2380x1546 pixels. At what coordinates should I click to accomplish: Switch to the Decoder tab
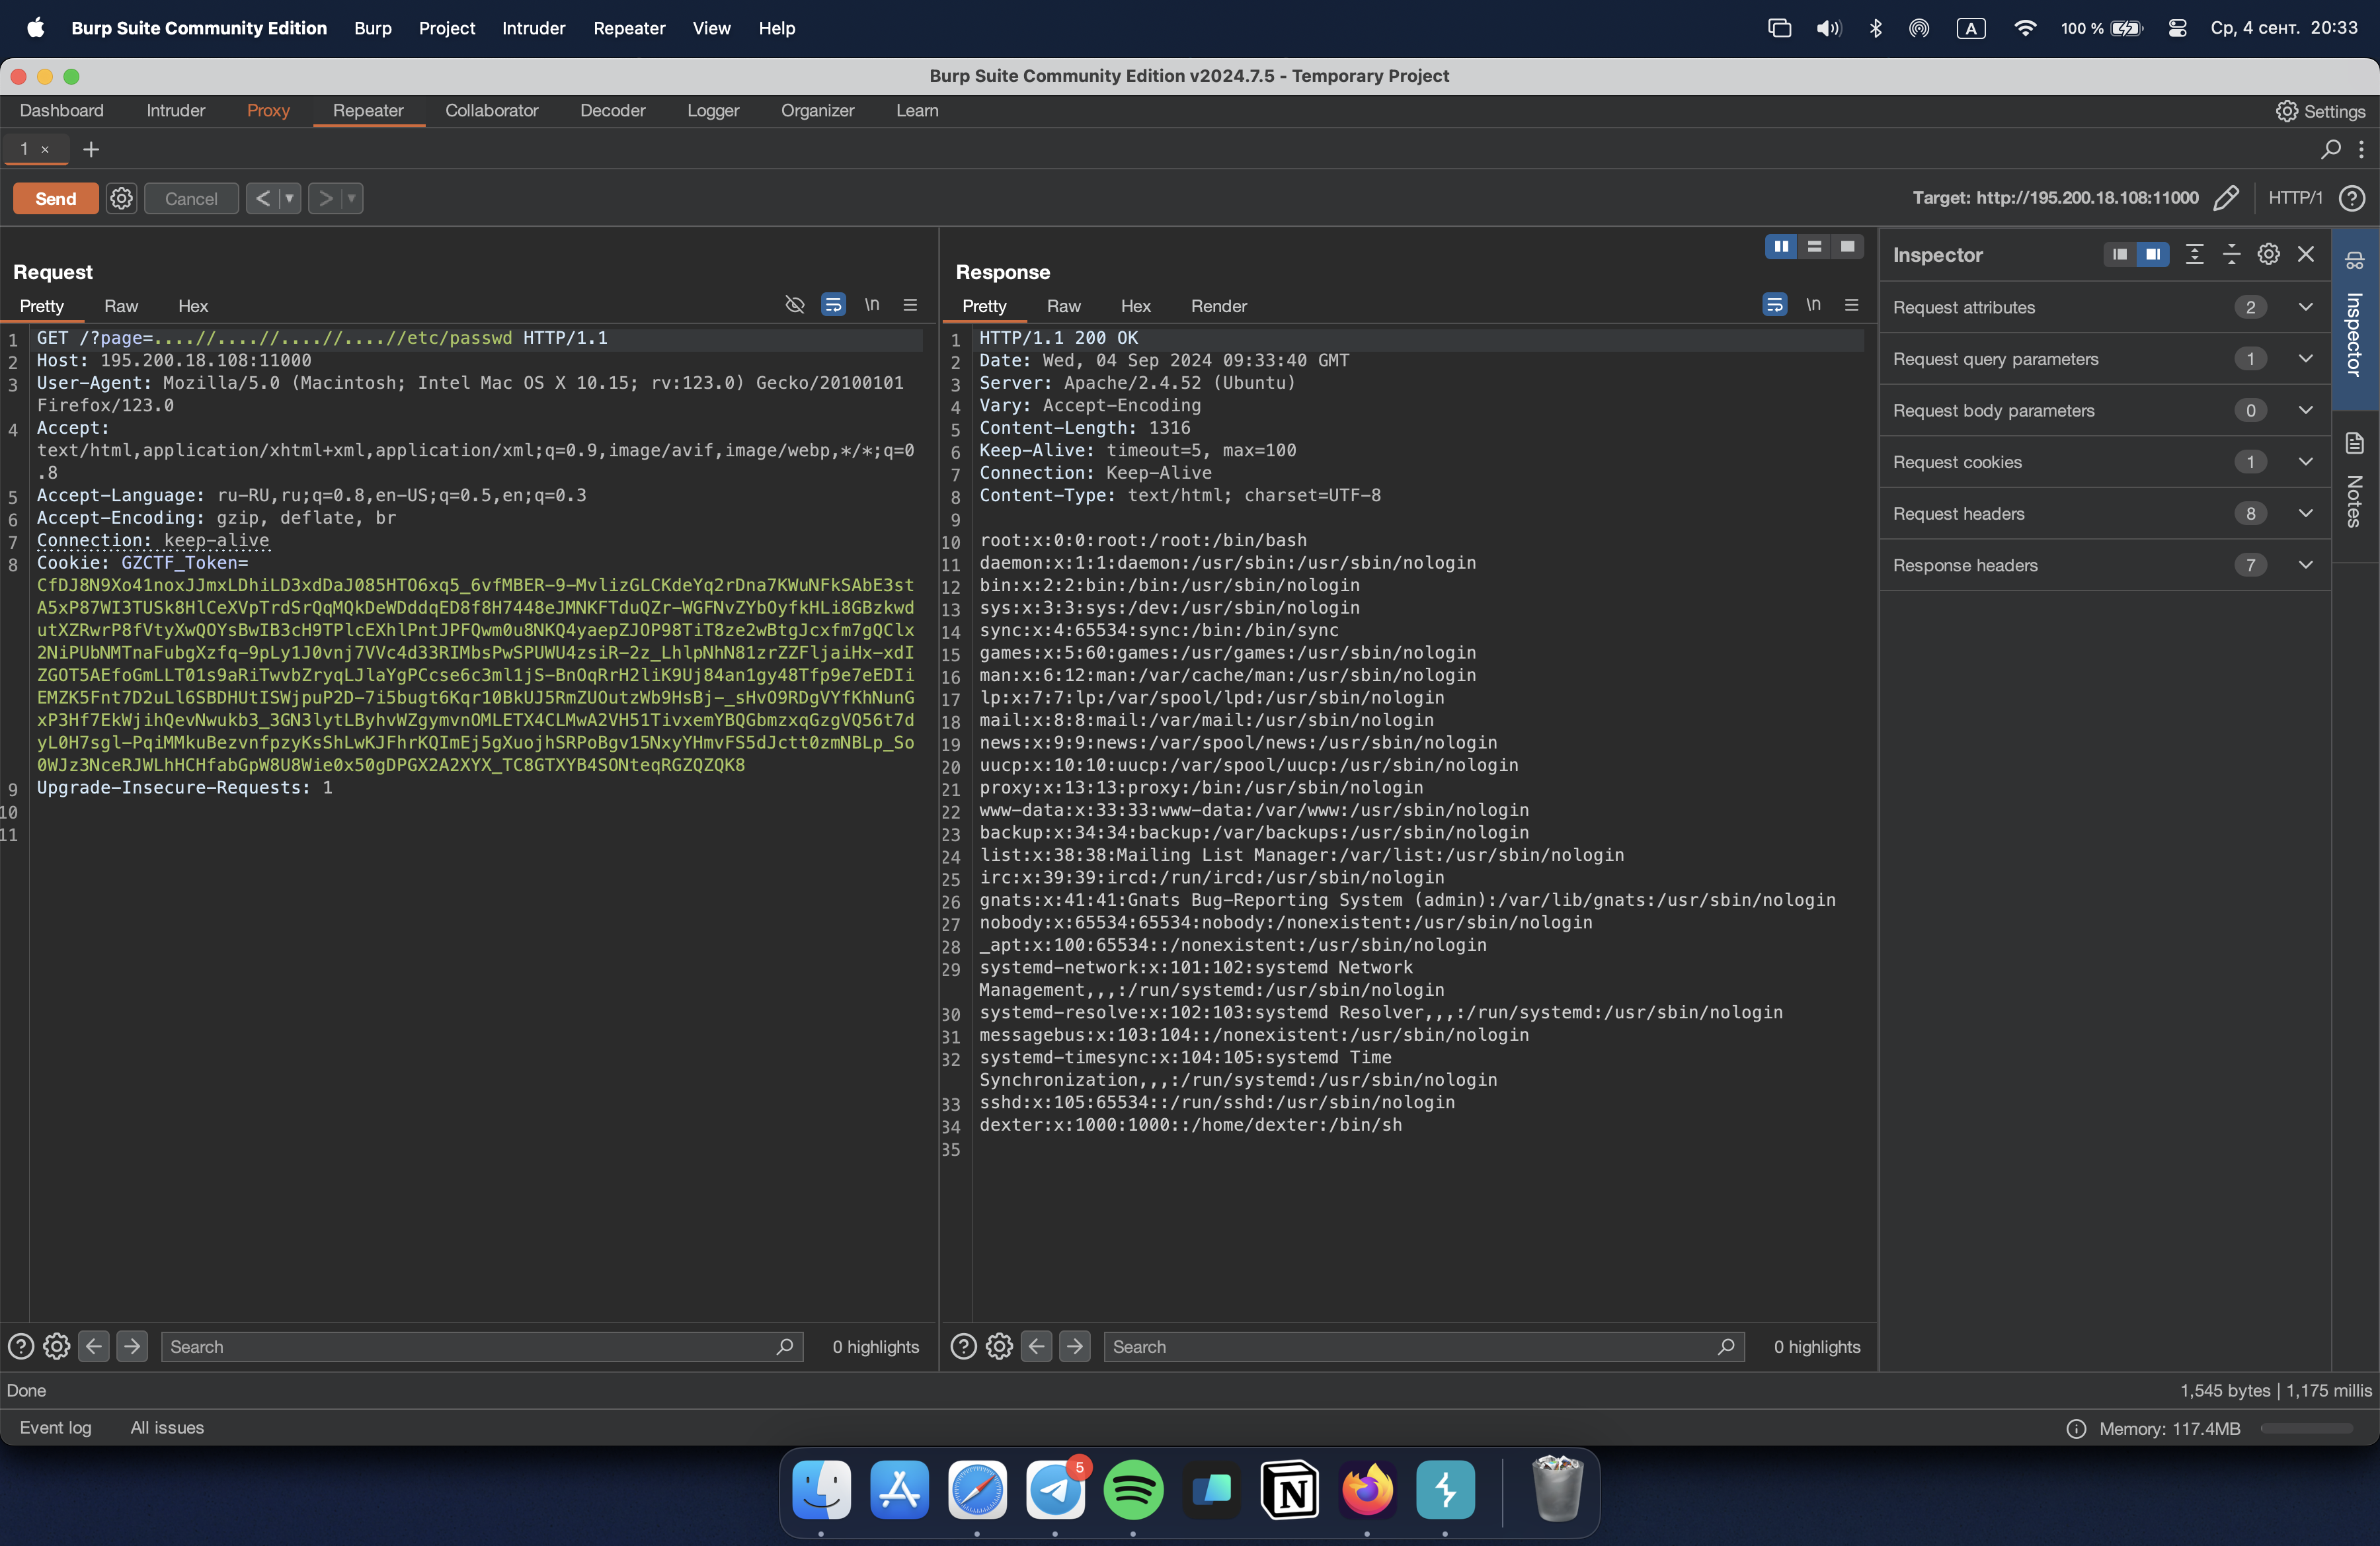point(612,110)
